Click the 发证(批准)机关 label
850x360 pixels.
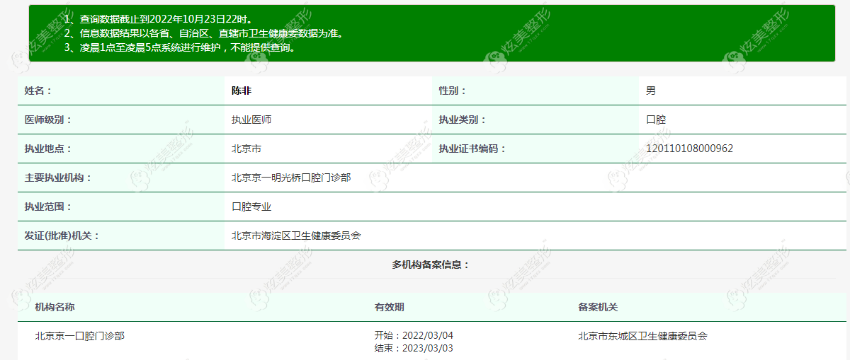tap(62, 236)
